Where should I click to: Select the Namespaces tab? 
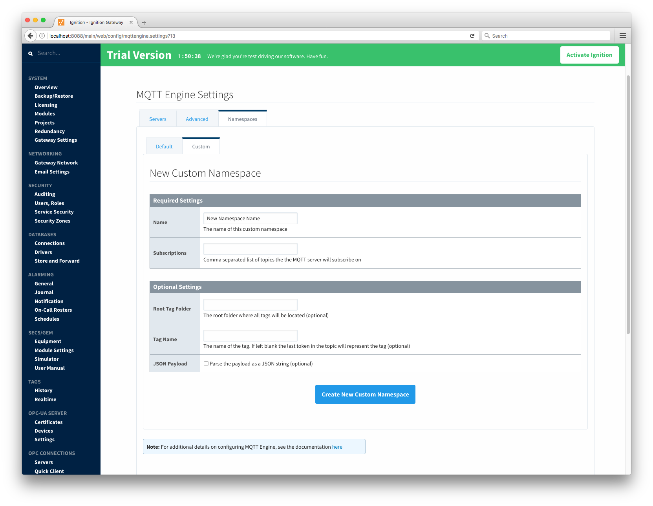243,119
